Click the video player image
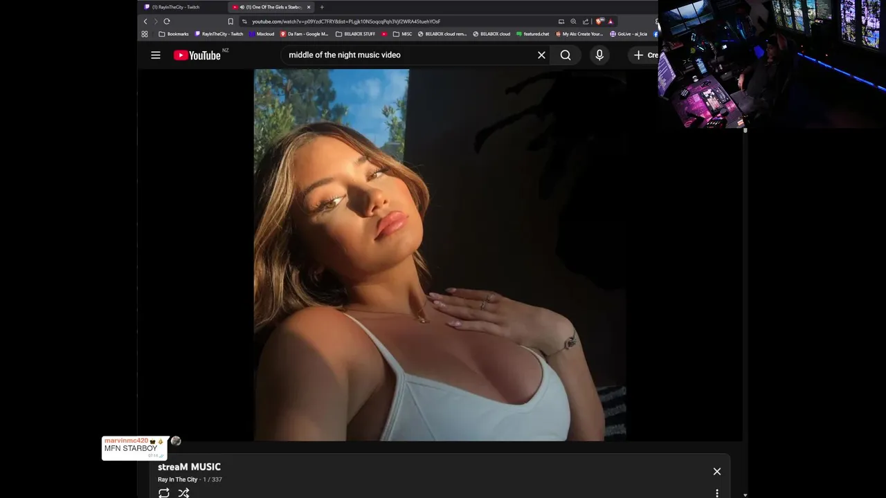The width and height of the screenshot is (886, 498). pyautogui.click(x=440, y=255)
